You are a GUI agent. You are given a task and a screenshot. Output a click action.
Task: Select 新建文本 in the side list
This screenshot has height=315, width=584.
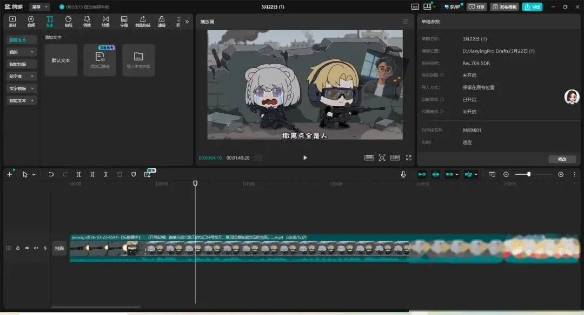[22, 40]
